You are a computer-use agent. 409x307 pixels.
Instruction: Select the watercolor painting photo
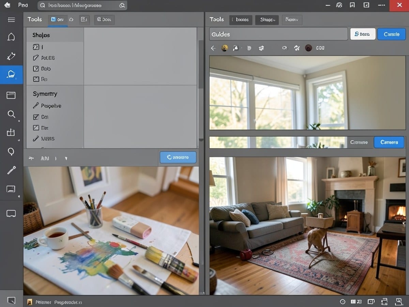click(x=111, y=231)
